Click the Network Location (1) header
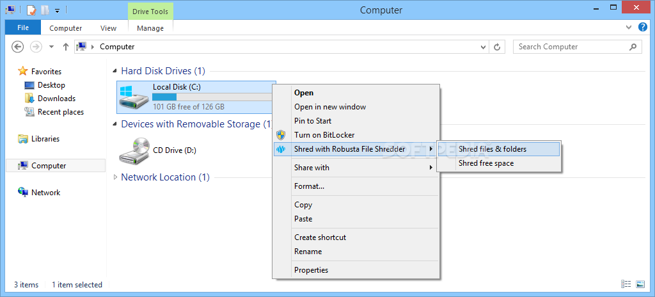Image resolution: width=655 pixels, height=297 pixels. pos(165,177)
